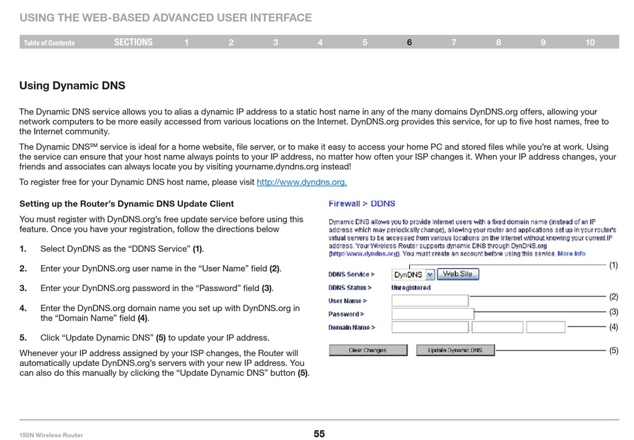Click the User Name > label

[x=348, y=301]
